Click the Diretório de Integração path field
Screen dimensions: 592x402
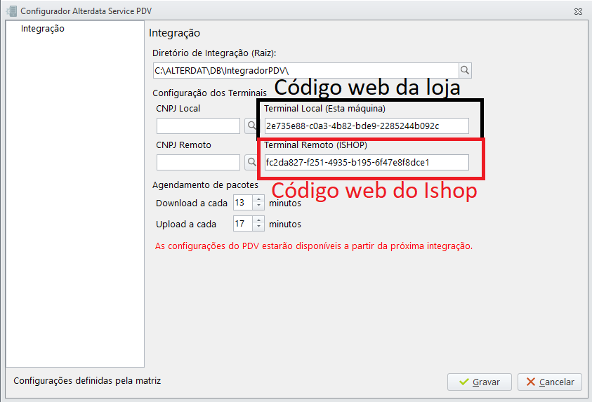point(305,71)
